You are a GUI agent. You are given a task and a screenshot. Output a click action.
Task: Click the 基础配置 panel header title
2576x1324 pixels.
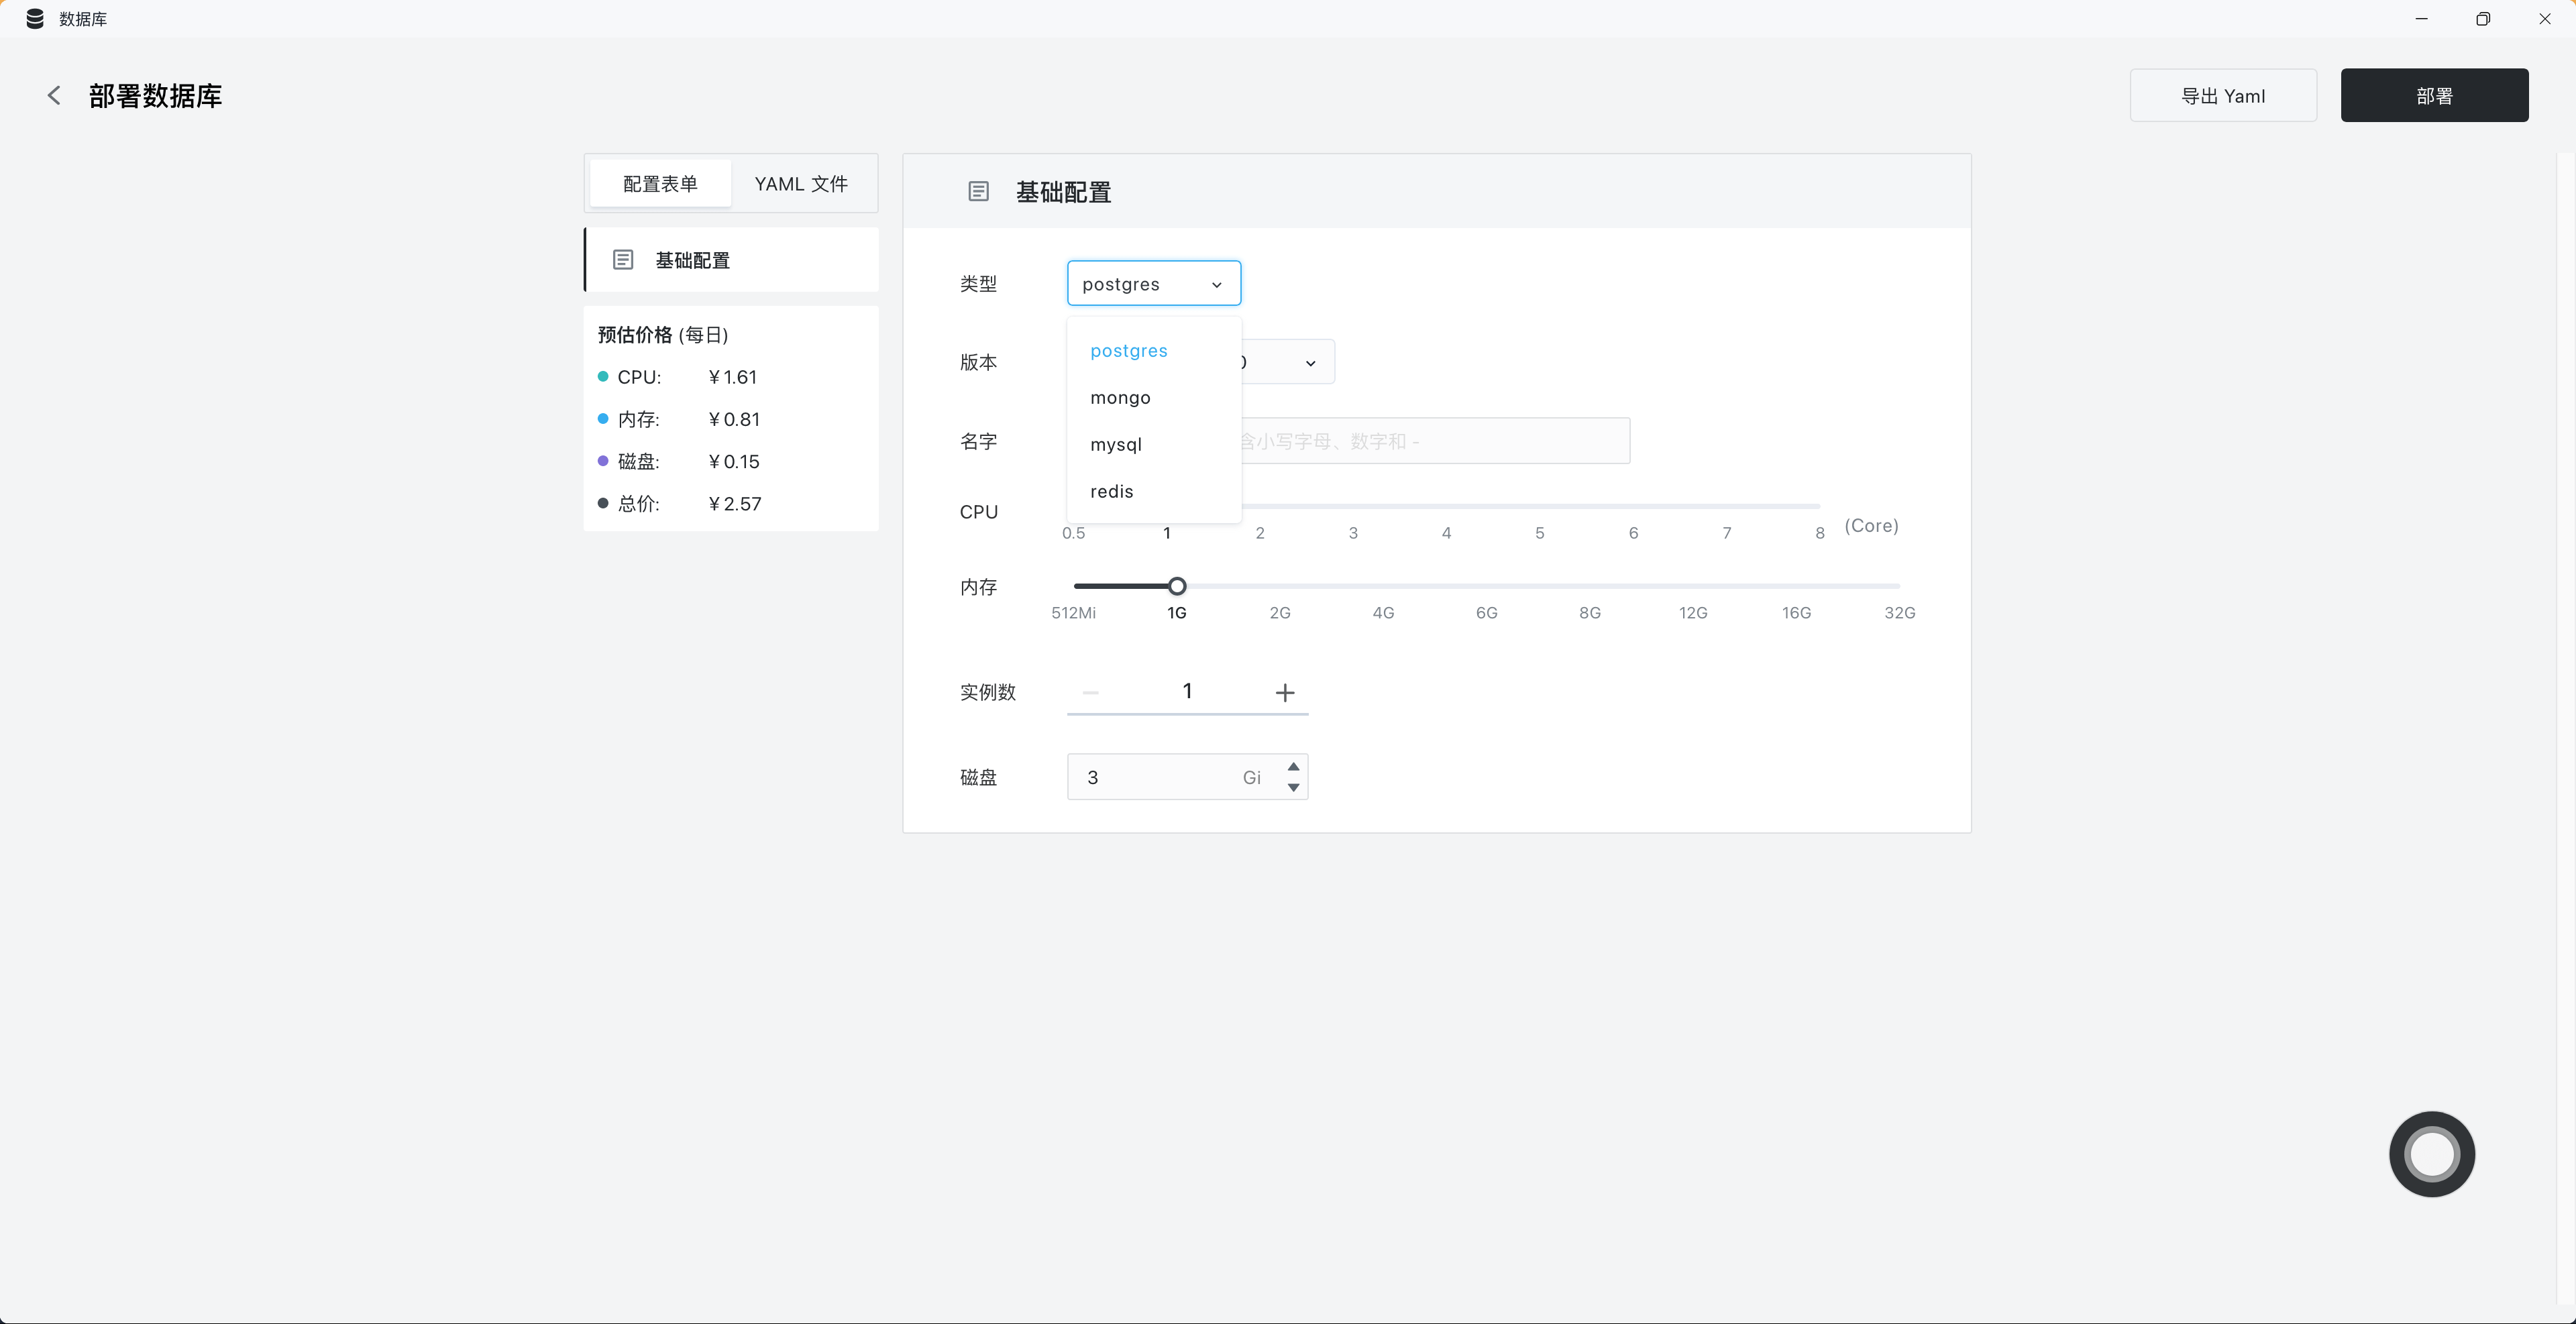tap(1063, 191)
